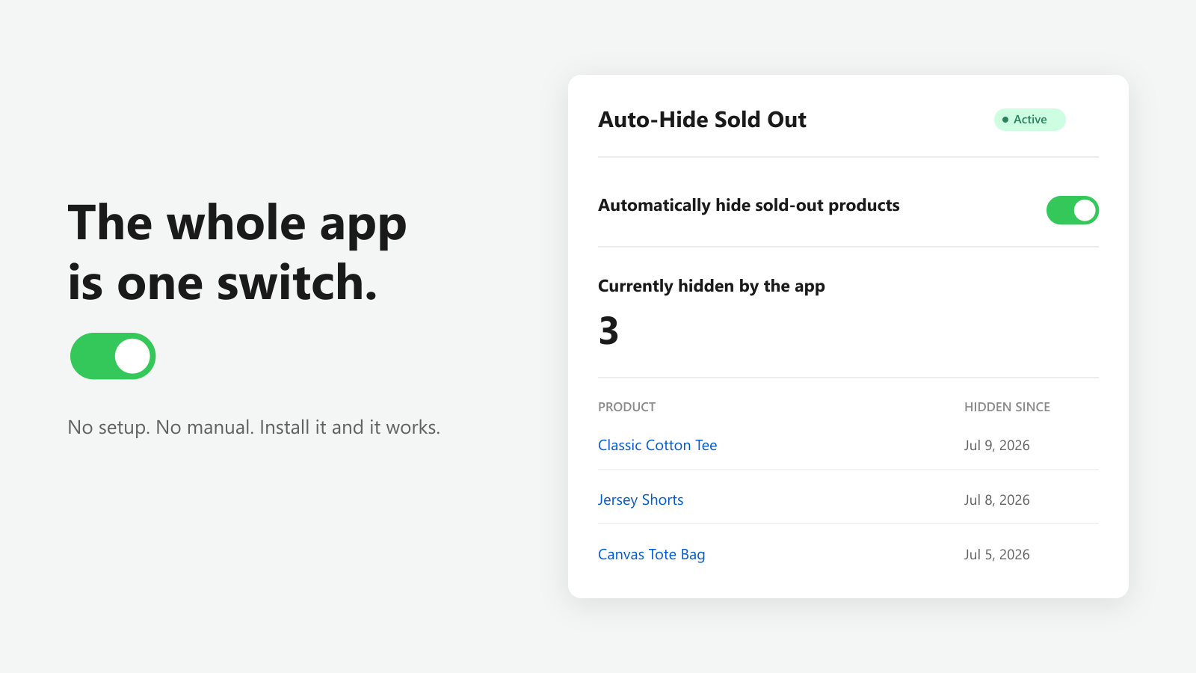Click the Auto-Hide Sold Out card title
Viewport: 1196px width, 673px height.
click(x=702, y=120)
